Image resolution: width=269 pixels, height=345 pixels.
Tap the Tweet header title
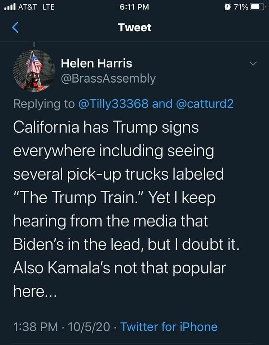[x=135, y=28]
